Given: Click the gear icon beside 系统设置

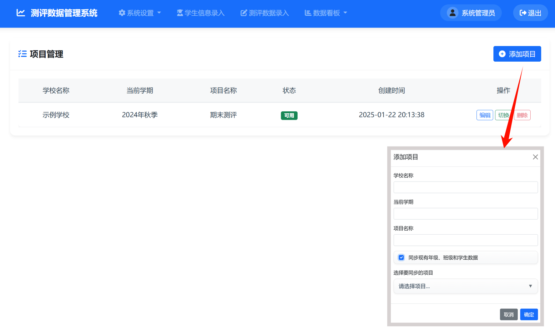Looking at the screenshot, I should 122,13.
